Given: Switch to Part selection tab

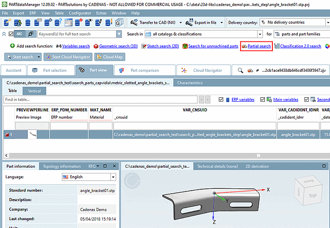Looking at the screenshot, I should click(x=51, y=70).
